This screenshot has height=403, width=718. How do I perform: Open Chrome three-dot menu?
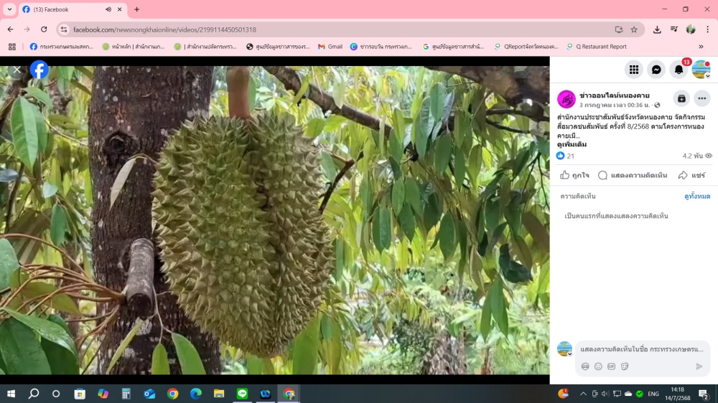(x=707, y=29)
